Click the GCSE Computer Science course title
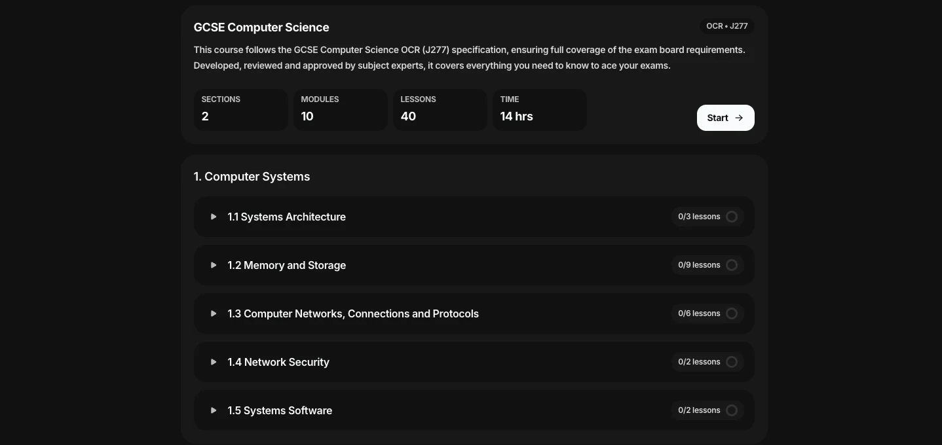Viewport: 942px width, 445px height. tap(261, 27)
